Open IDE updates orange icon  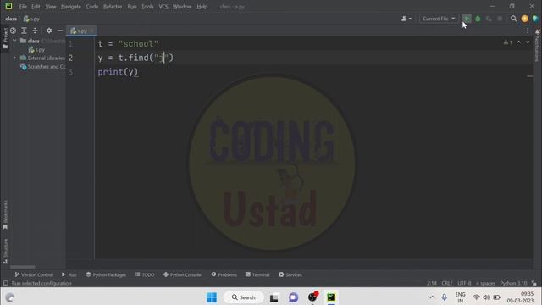pos(525,19)
